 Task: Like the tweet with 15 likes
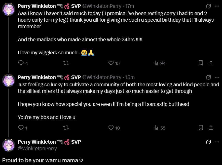(111, 63)
